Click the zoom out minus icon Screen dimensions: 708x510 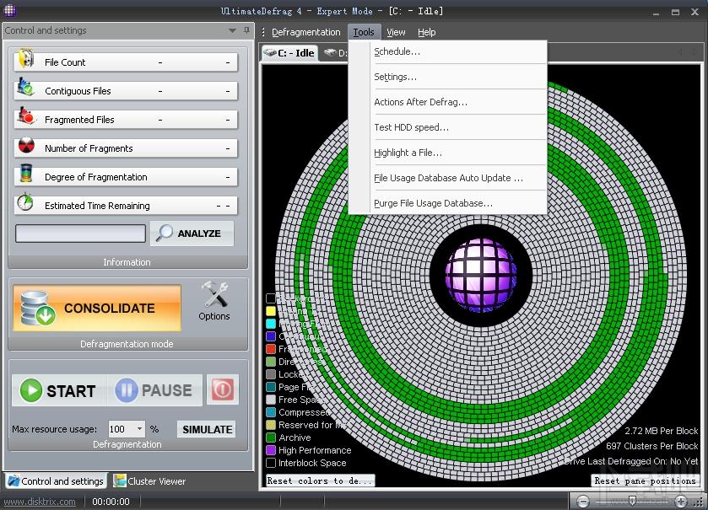coord(583,501)
